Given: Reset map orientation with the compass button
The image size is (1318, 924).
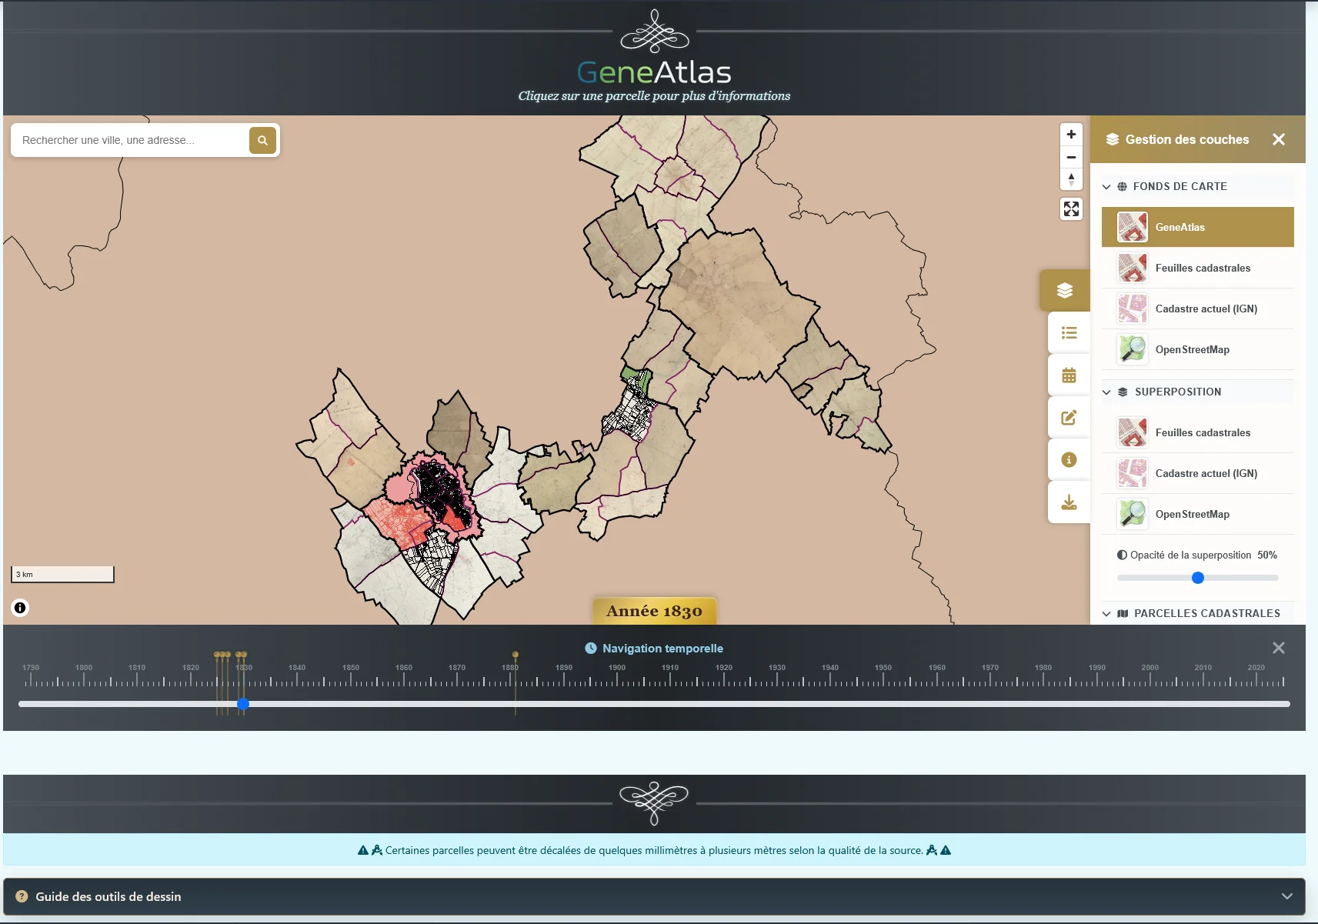Looking at the screenshot, I should point(1071,179).
